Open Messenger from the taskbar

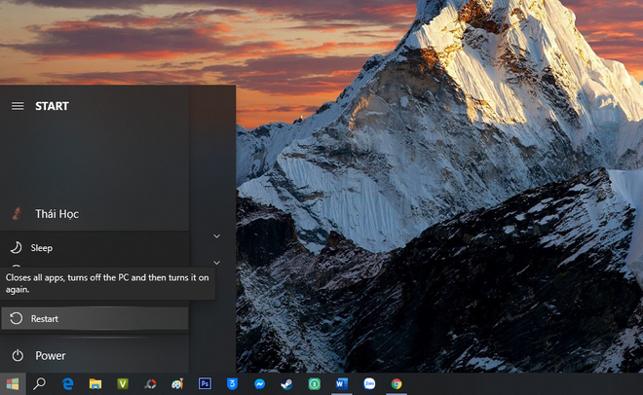[x=259, y=384]
